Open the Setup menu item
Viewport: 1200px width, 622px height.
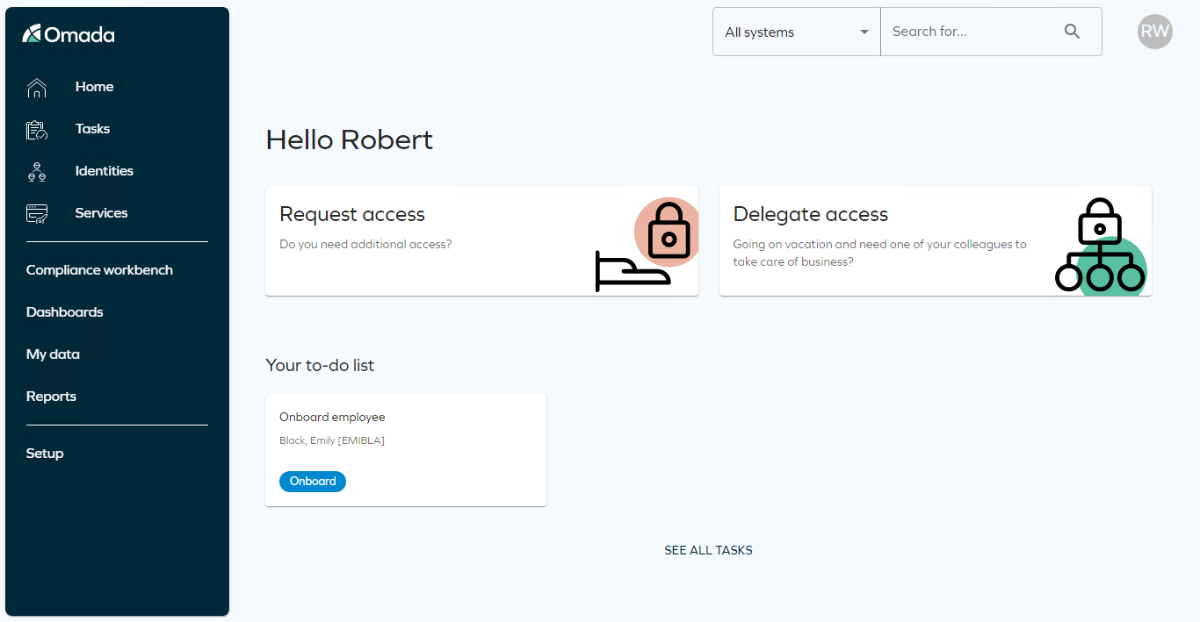click(x=45, y=454)
